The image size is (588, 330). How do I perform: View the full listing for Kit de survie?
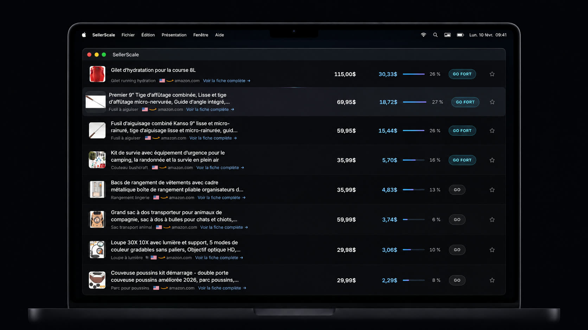220,168
